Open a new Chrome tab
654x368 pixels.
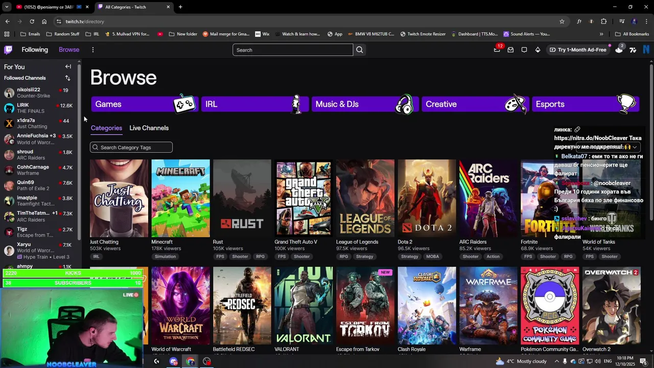180,7
